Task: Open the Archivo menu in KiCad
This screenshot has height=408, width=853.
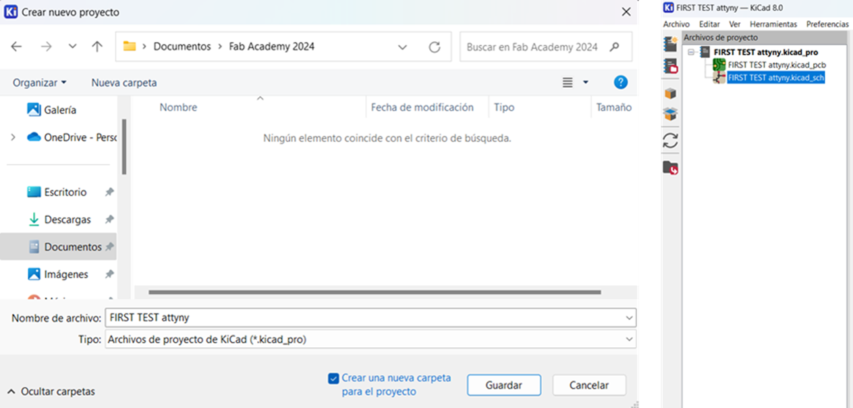Action: pyautogui.click(x=676, y=24)
